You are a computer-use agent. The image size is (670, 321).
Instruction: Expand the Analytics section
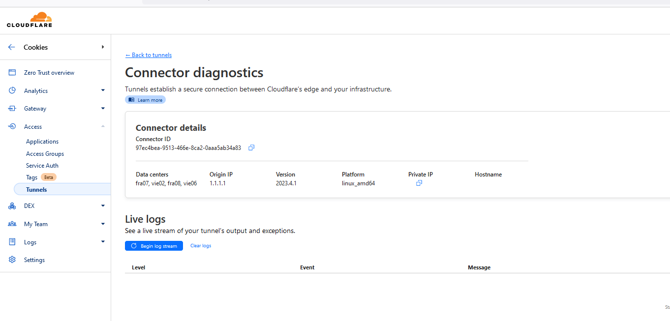click(x=103, y=90)
